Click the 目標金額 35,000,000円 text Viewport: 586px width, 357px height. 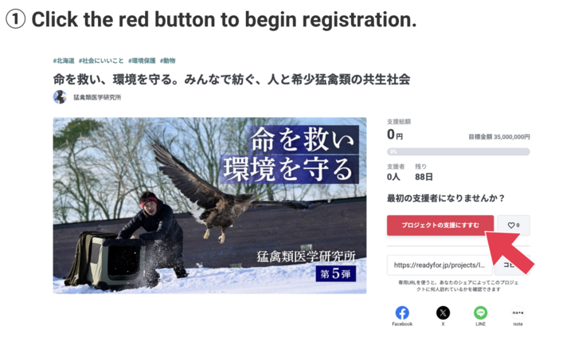[x=499, y=137]
